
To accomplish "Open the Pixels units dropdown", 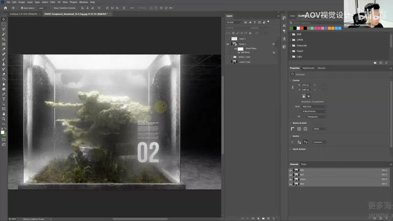I will [x=320, y=129].
